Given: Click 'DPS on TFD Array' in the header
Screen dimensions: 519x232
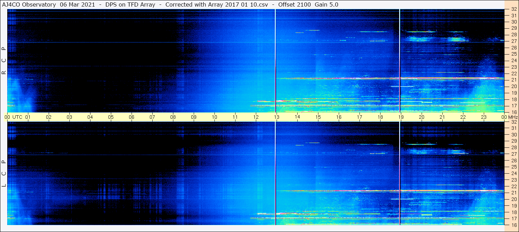Looking at the screenshot, I should [x=130, y=4].
